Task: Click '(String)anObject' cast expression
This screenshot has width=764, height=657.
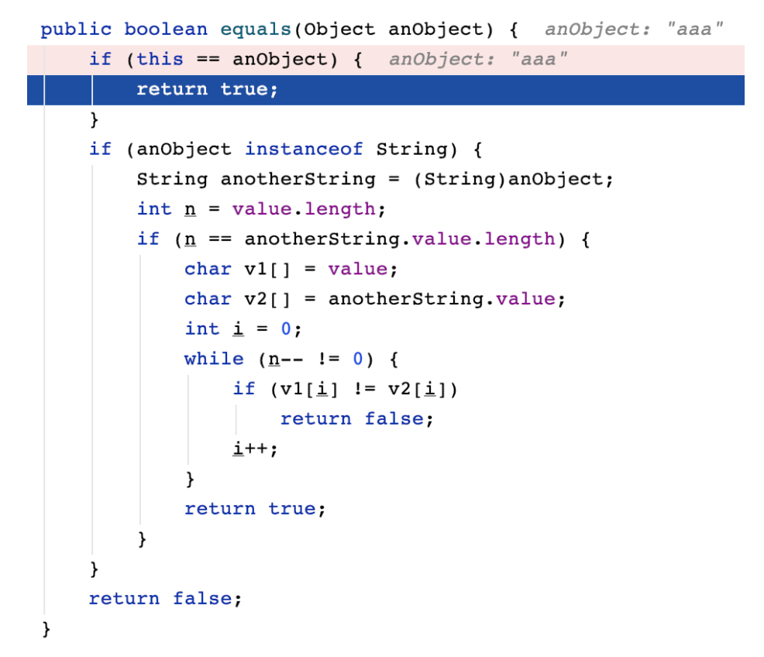Action: tap(508, 179)
